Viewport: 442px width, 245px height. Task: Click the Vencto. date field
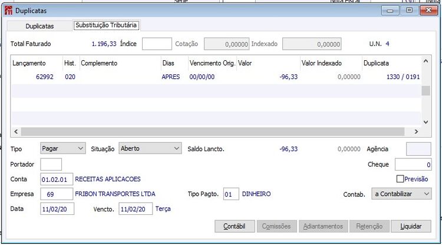136,209
